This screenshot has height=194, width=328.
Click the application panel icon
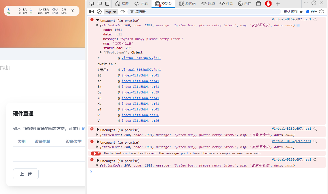tap(258, 4)
